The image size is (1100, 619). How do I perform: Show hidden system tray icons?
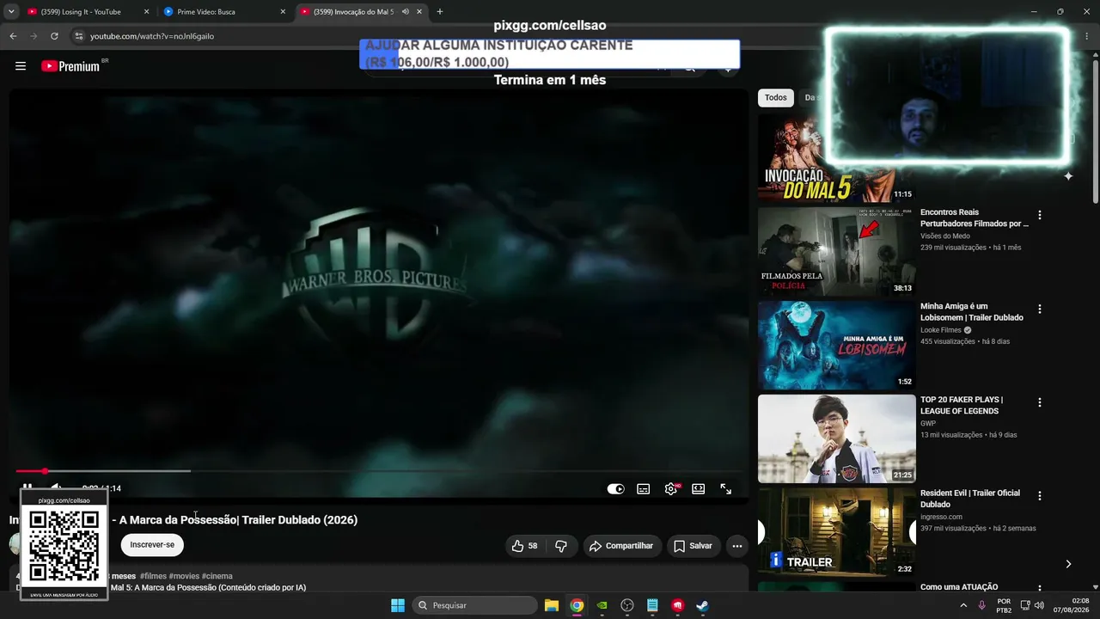(x=962, y=605)
